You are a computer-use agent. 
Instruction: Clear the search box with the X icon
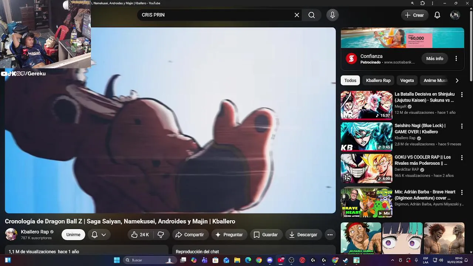[x=297, y=15]
